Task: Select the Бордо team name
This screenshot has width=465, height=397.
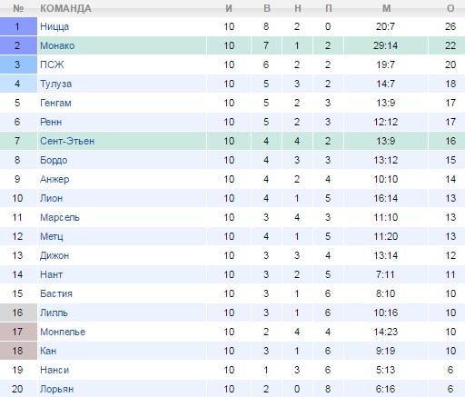Action: pyautogui.click(x=54, y=160)
